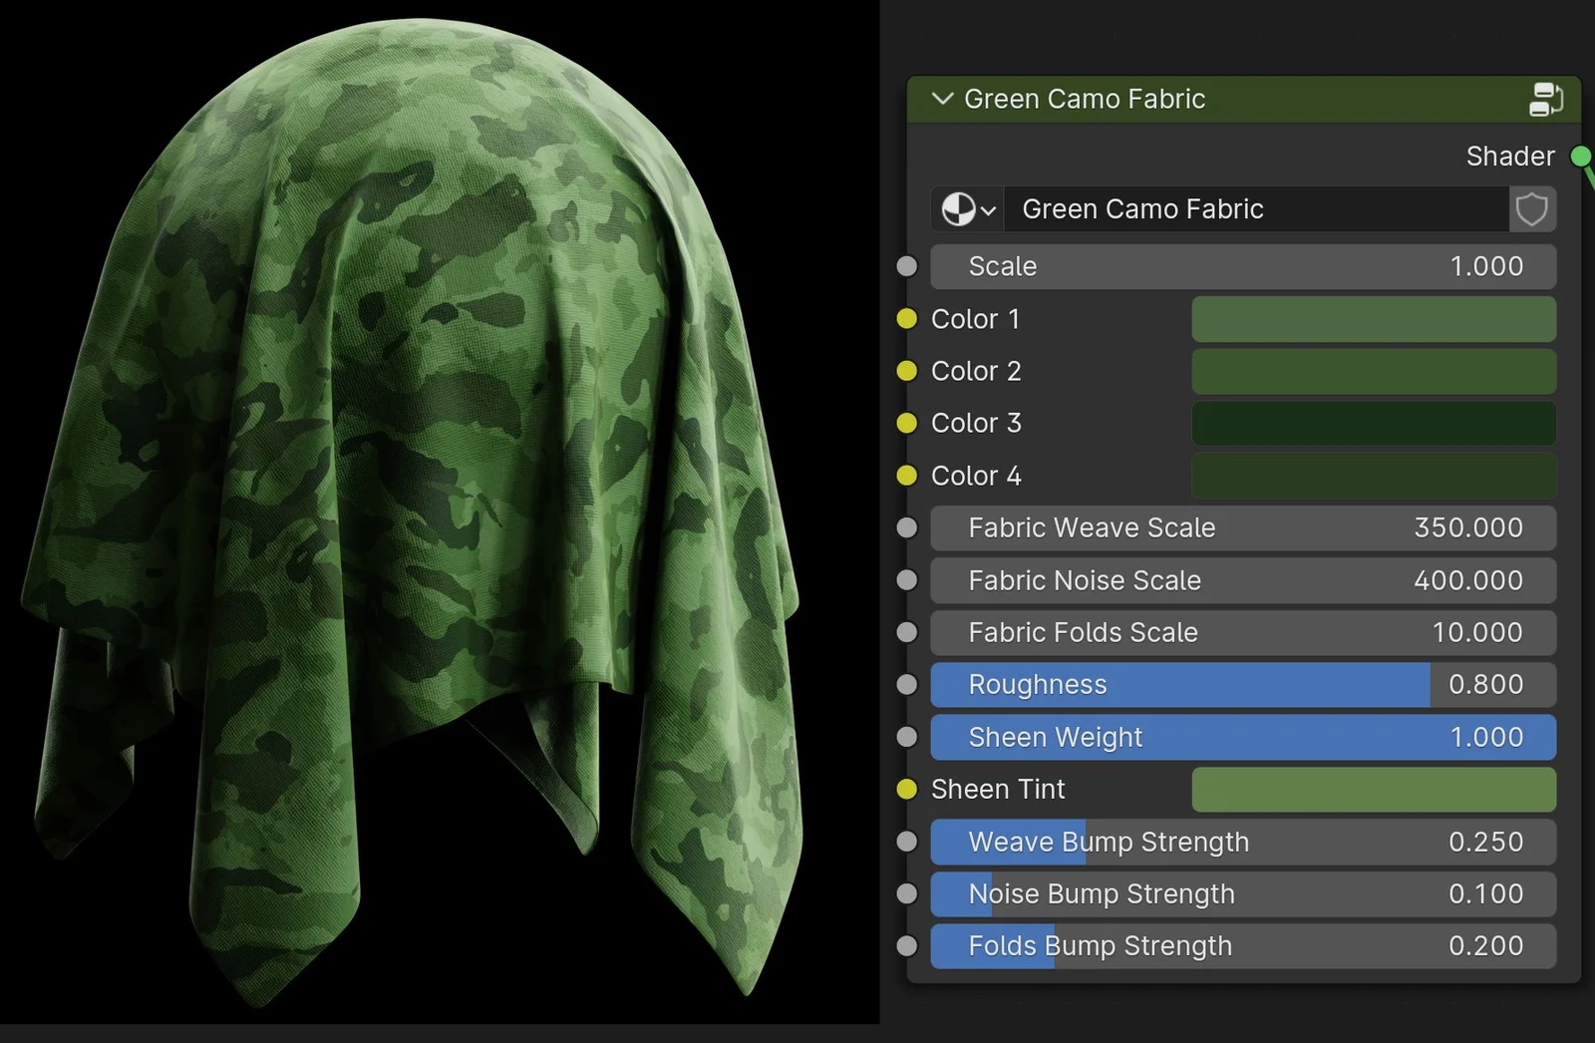Click the Roughness input socket
Screen dimensions: 1595x1043
(x=907, y=685)
